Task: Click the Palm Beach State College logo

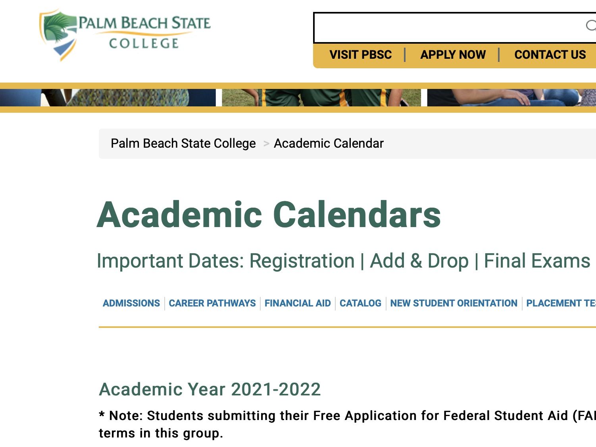Action: (125, 35)
